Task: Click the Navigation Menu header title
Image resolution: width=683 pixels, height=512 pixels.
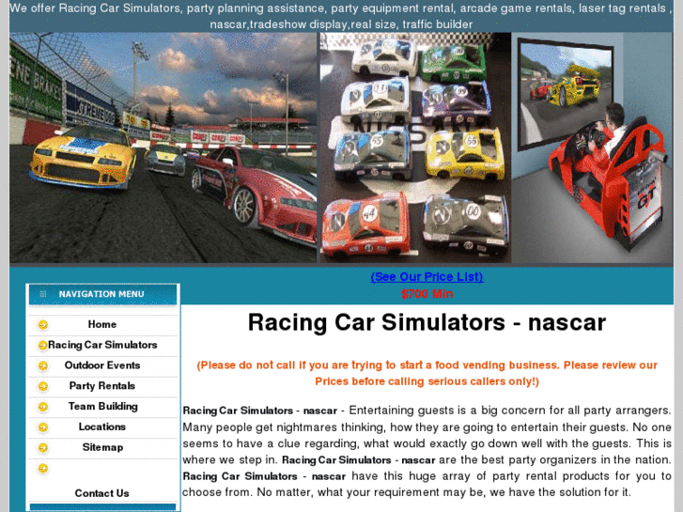Action: pos(101,294)
